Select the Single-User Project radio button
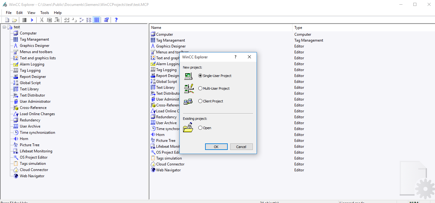435x203 pixels. [x=200, y=76]
